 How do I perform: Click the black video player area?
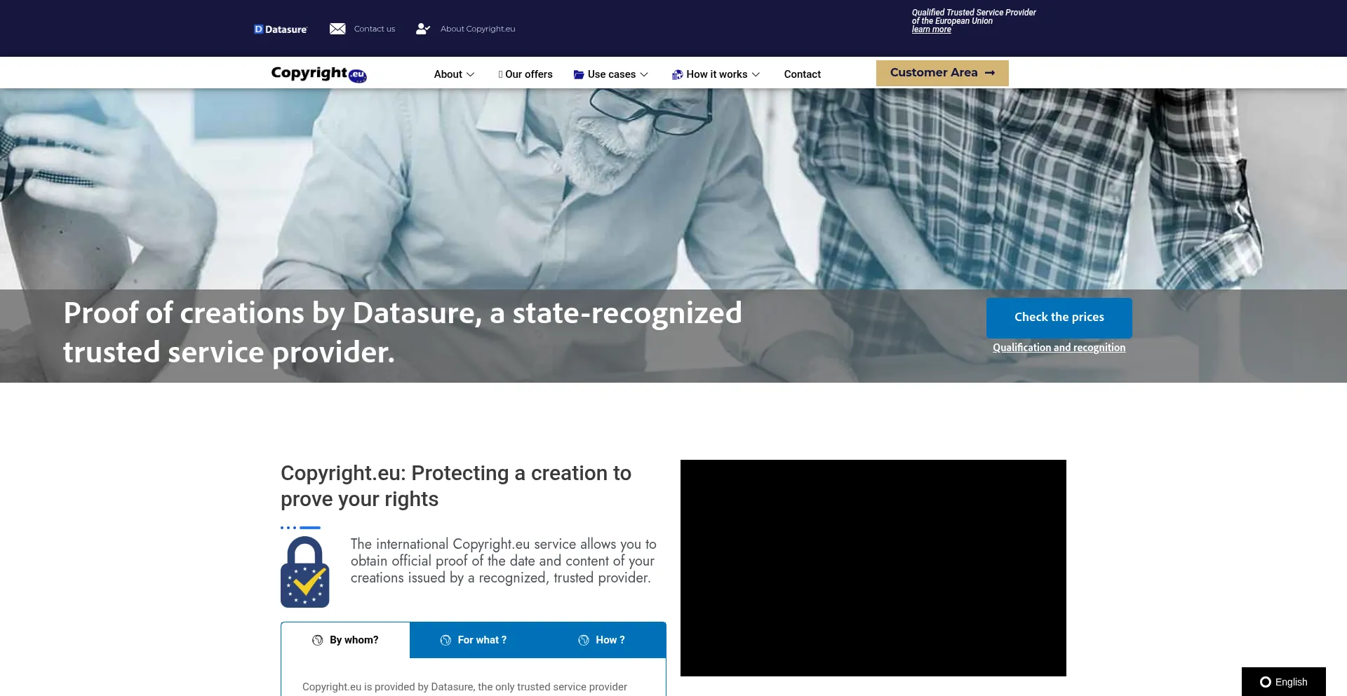tap(873, 568)
